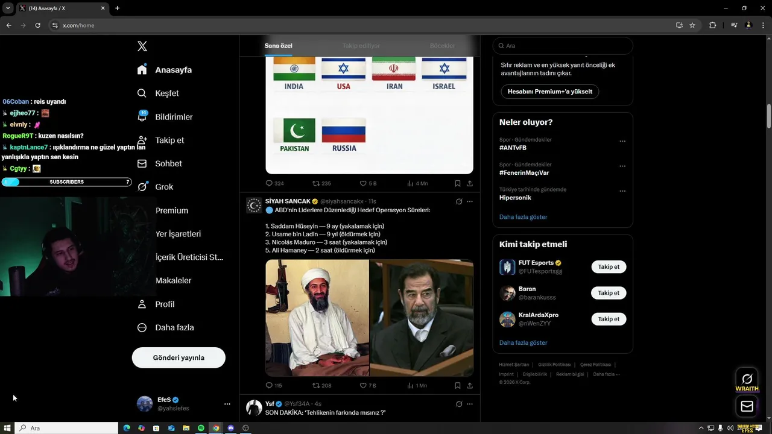Open Chrome tab search dropdown arrow
Image resolution: width=772 pixels, height=434 pixels.
pyautogui.click(x=8, y=8)
